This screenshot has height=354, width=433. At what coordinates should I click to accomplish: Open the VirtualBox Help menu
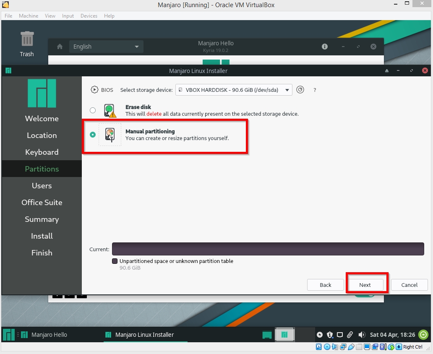tap(109, 16)
